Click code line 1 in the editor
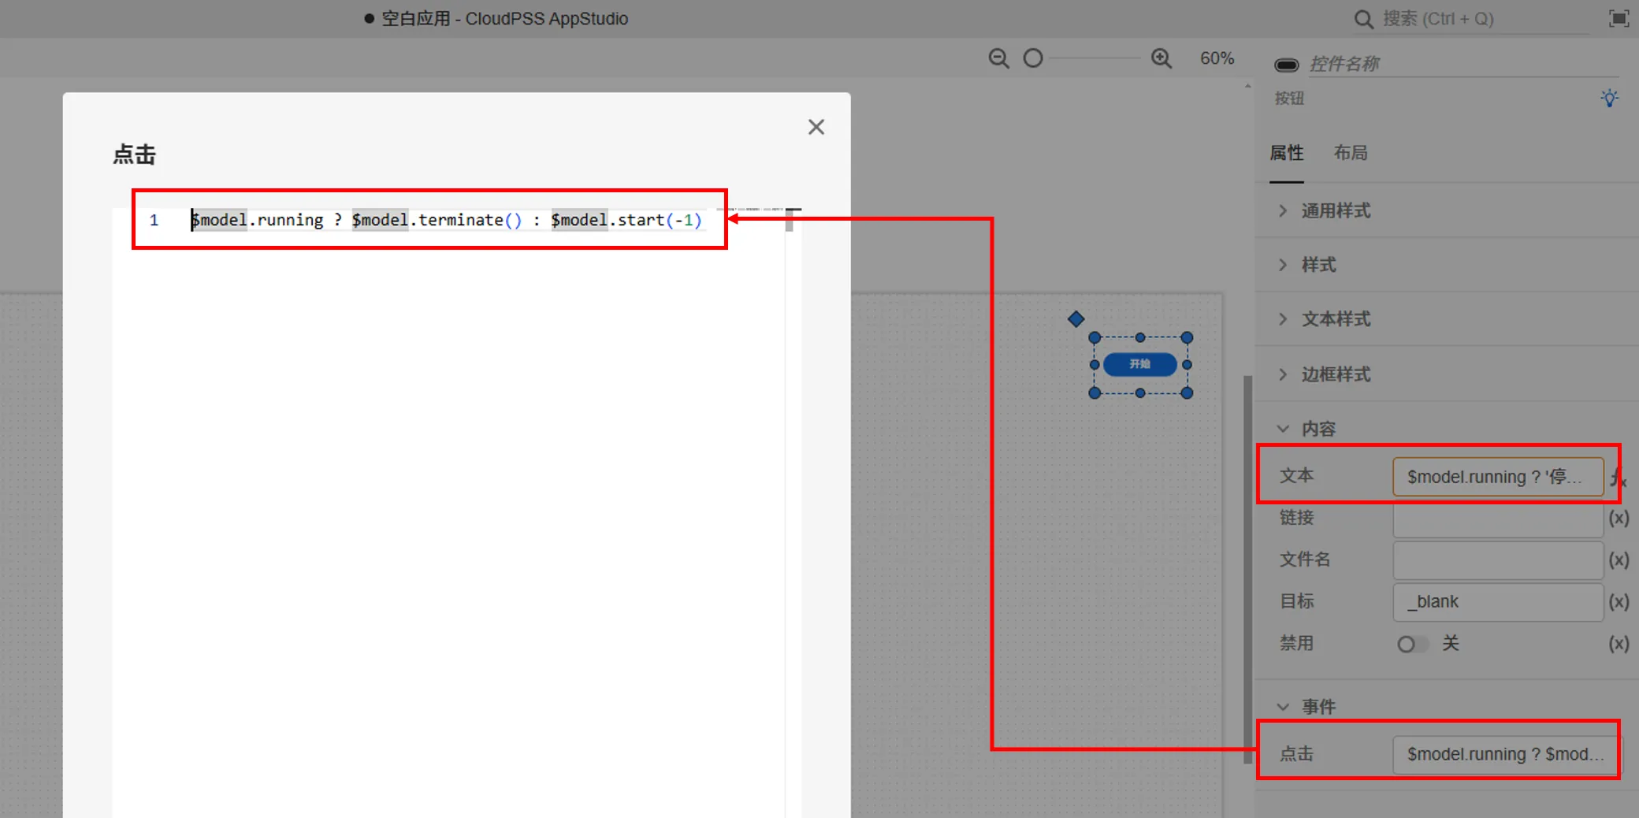 coord(446,220)
